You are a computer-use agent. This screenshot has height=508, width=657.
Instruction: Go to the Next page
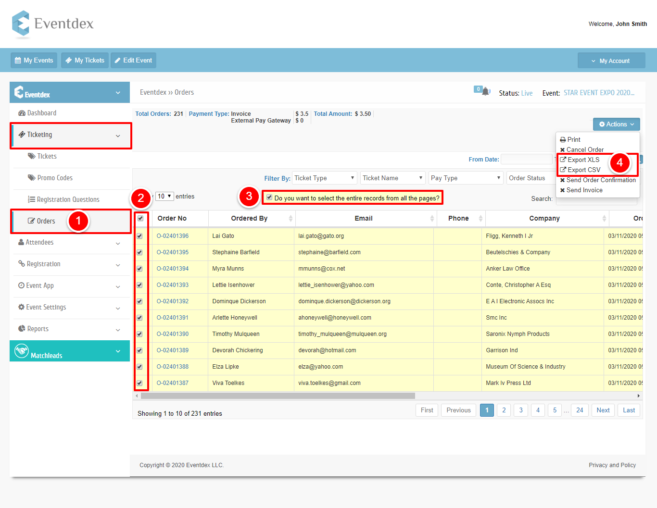click(x=603, y=410)
